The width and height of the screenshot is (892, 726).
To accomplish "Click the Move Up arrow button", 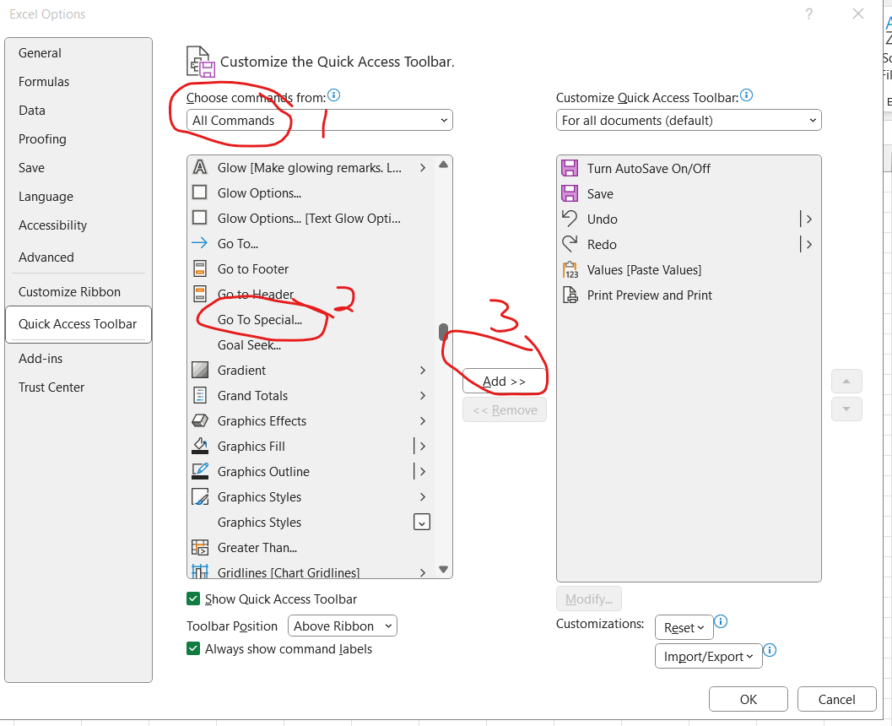I will (x=846, y=381).
